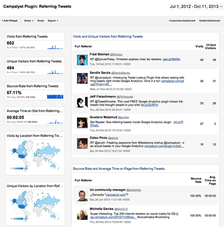Viewport: 224px width, 227px height.
Task: Click Michelle Davies' avatar image
Action: pyautogui.click(x=82, y=215)
